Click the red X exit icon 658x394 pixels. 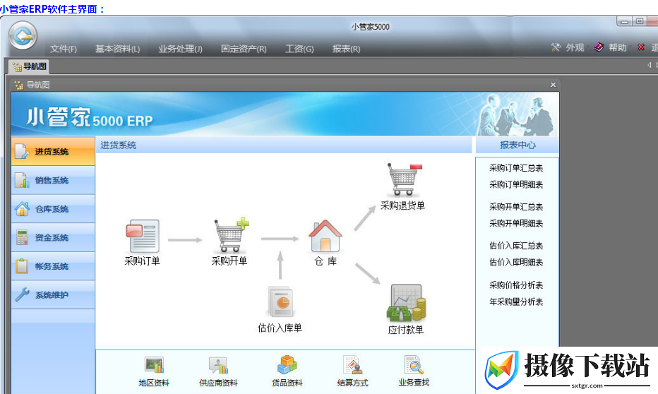pos(641,47)
